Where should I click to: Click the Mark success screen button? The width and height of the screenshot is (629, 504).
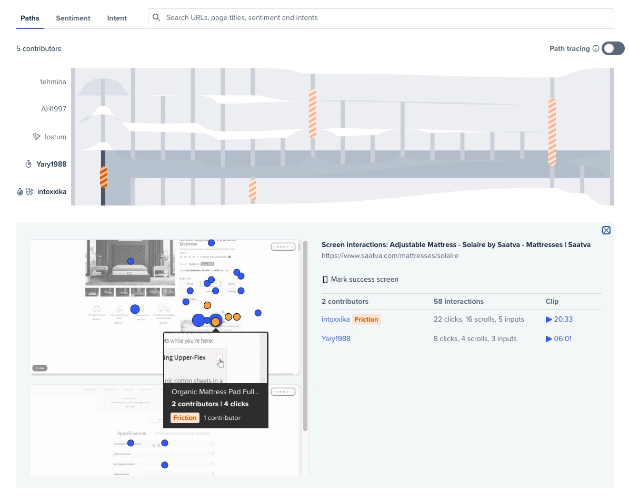[x=360, y=280]
